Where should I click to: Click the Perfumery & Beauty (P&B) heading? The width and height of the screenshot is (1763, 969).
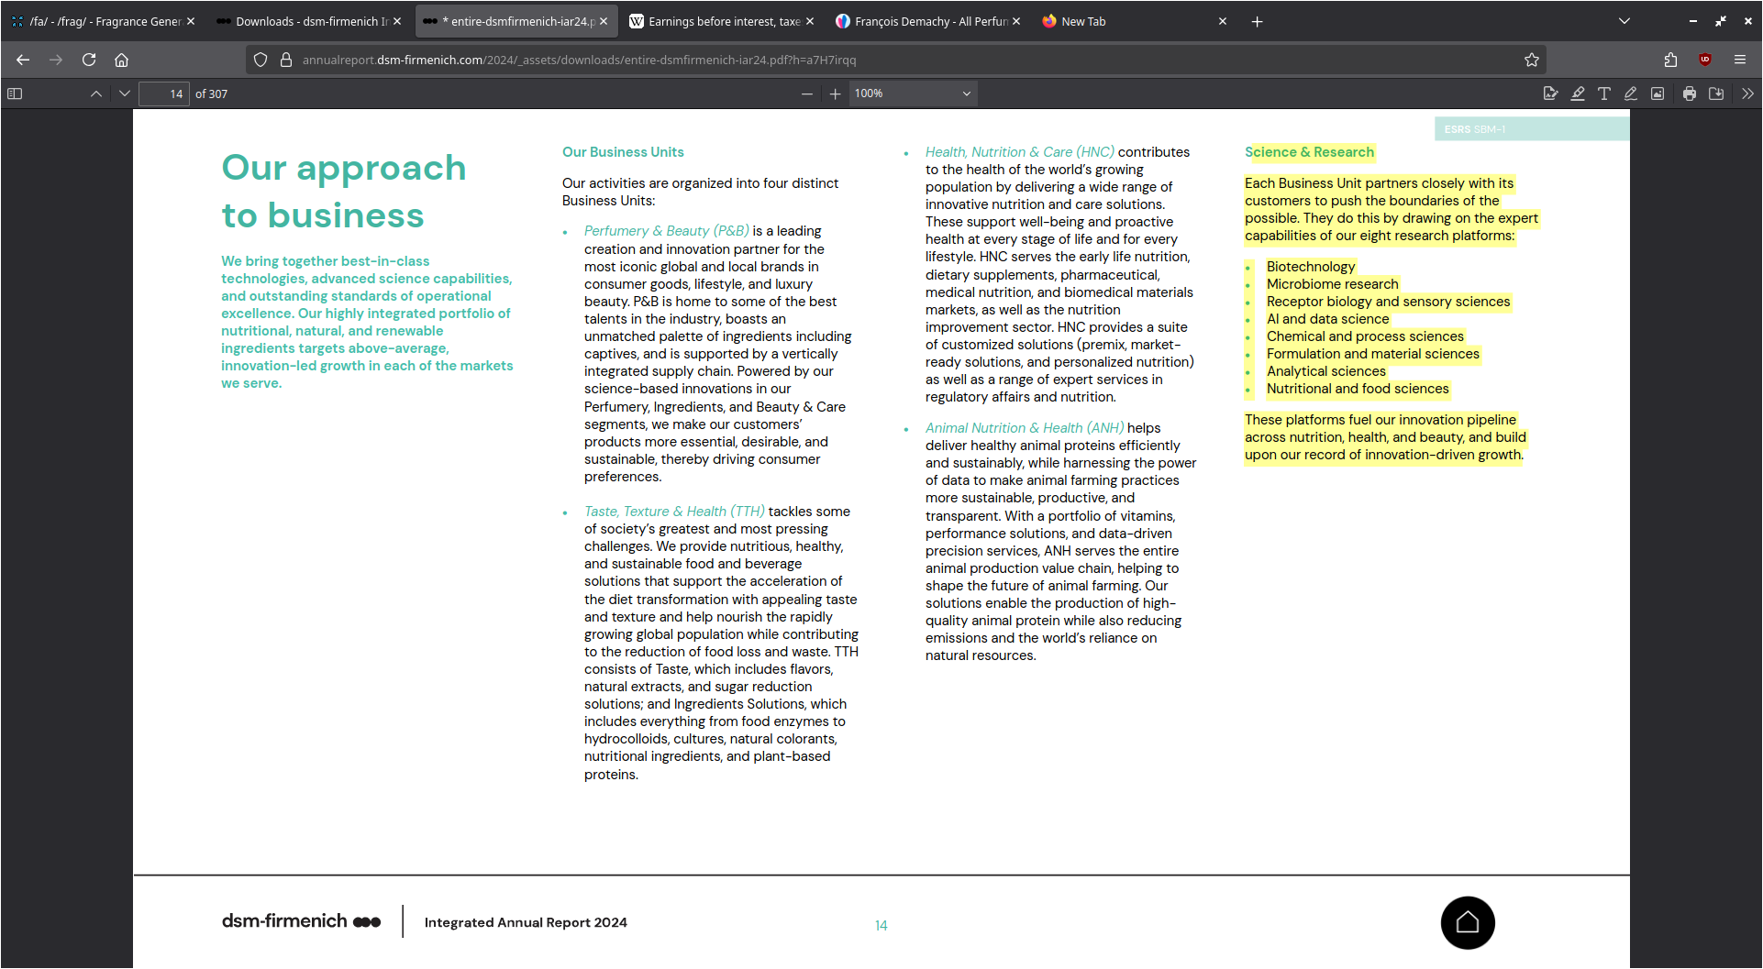(x=667, y=231)
